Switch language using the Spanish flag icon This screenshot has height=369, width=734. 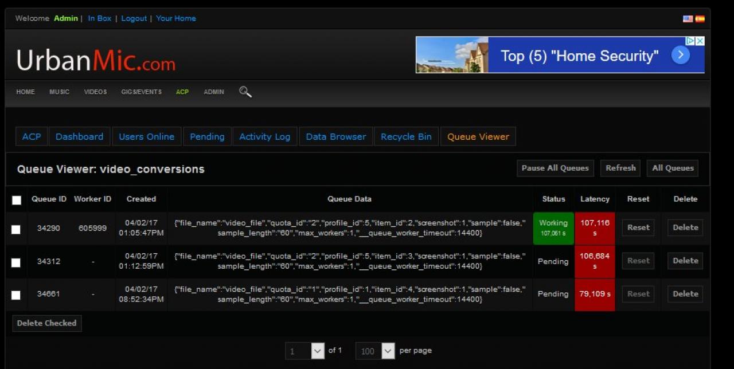pos(700,19)
